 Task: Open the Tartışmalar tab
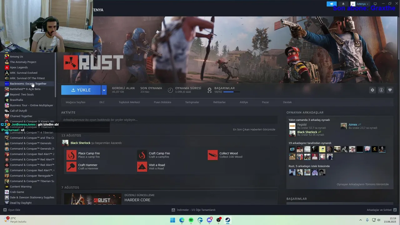(x=192, y=102)
